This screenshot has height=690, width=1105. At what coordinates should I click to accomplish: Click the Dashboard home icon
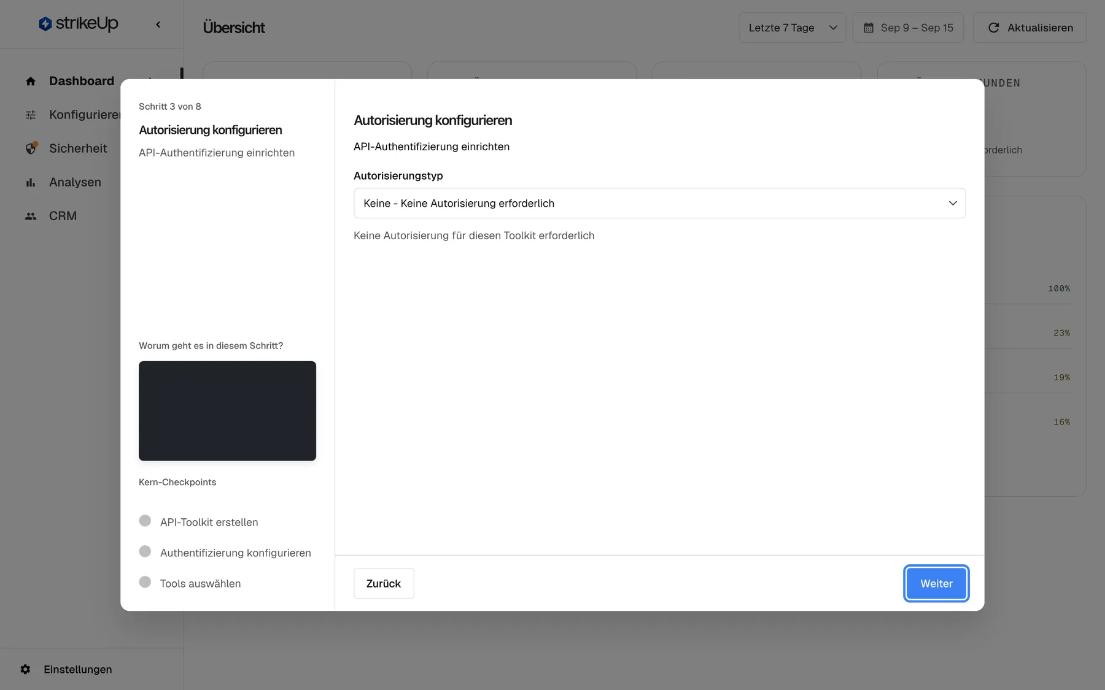tap(31, 81)
